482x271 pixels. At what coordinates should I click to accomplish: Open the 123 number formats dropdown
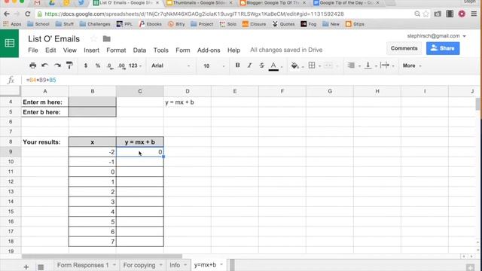click(x=136, y=65)
